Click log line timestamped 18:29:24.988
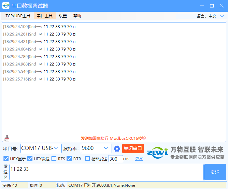 [39, 64]
